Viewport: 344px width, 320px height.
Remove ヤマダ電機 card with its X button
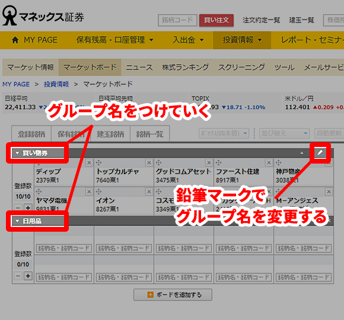pos(89,192)
